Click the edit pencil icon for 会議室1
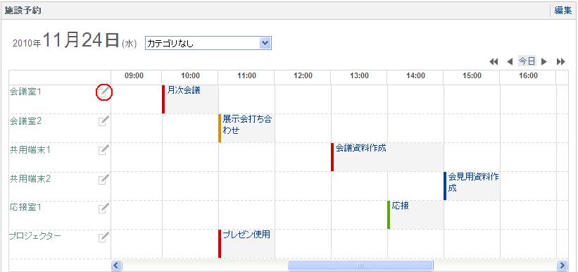 (x=104, y=92)
